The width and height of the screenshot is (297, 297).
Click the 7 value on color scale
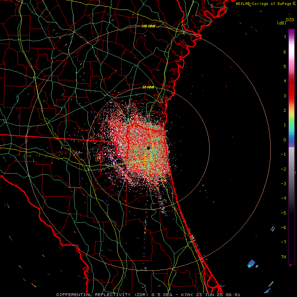point(285,37)
